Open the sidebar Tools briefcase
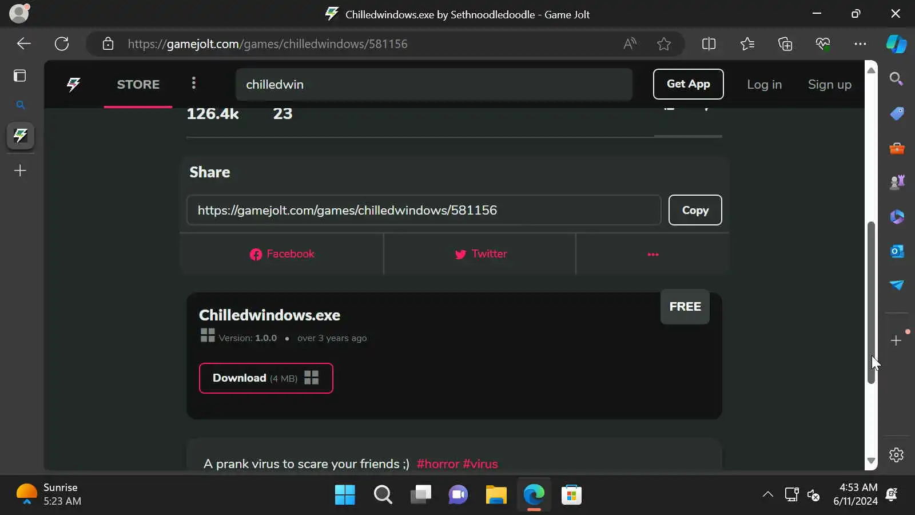 click(x=896, y=148)
